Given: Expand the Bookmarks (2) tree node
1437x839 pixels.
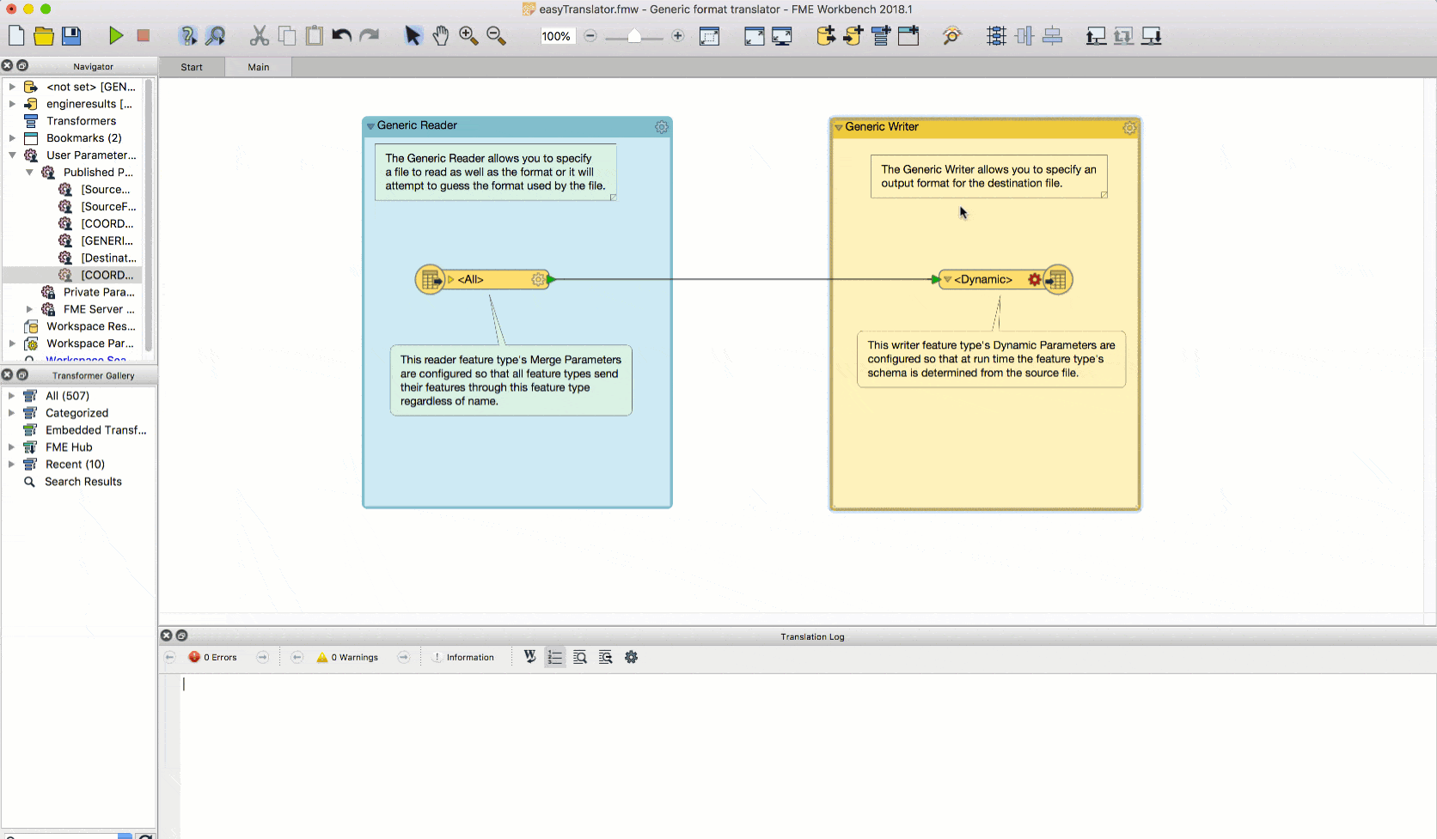Looking at the screenshot, I should (12, 138).
